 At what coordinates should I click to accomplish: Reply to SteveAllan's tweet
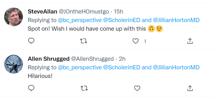31,41
